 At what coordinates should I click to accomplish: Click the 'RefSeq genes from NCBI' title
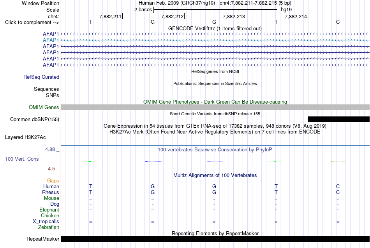click(215, 71)
